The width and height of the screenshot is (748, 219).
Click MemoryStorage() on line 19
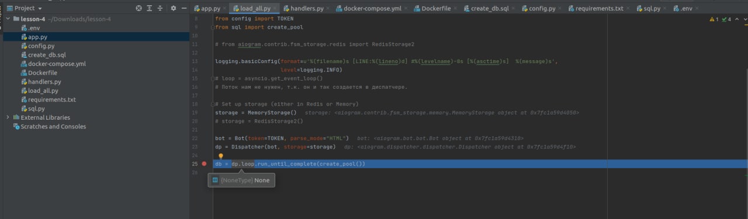pyautogui.click(x=272, y=113)
